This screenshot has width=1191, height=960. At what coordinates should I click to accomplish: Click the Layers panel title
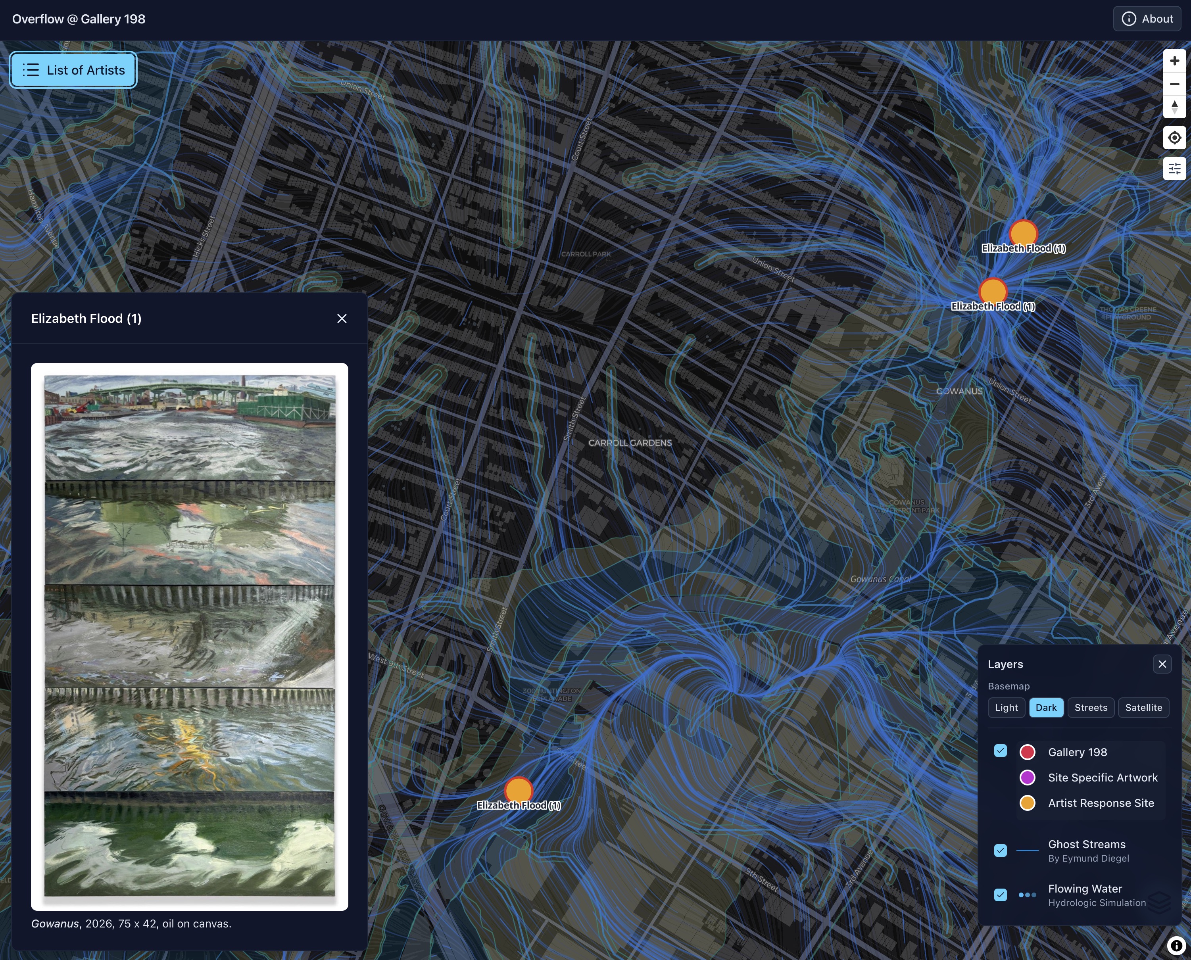1005,664
